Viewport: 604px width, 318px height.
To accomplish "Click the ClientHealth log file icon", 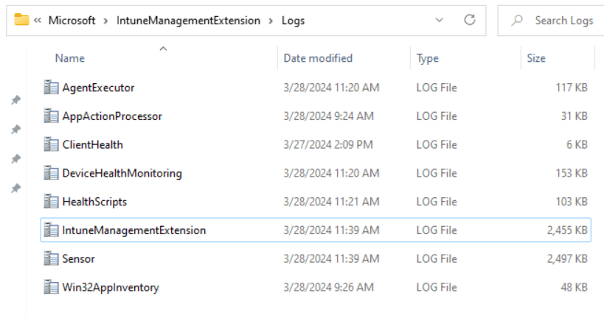I will [x=51, y=144].
